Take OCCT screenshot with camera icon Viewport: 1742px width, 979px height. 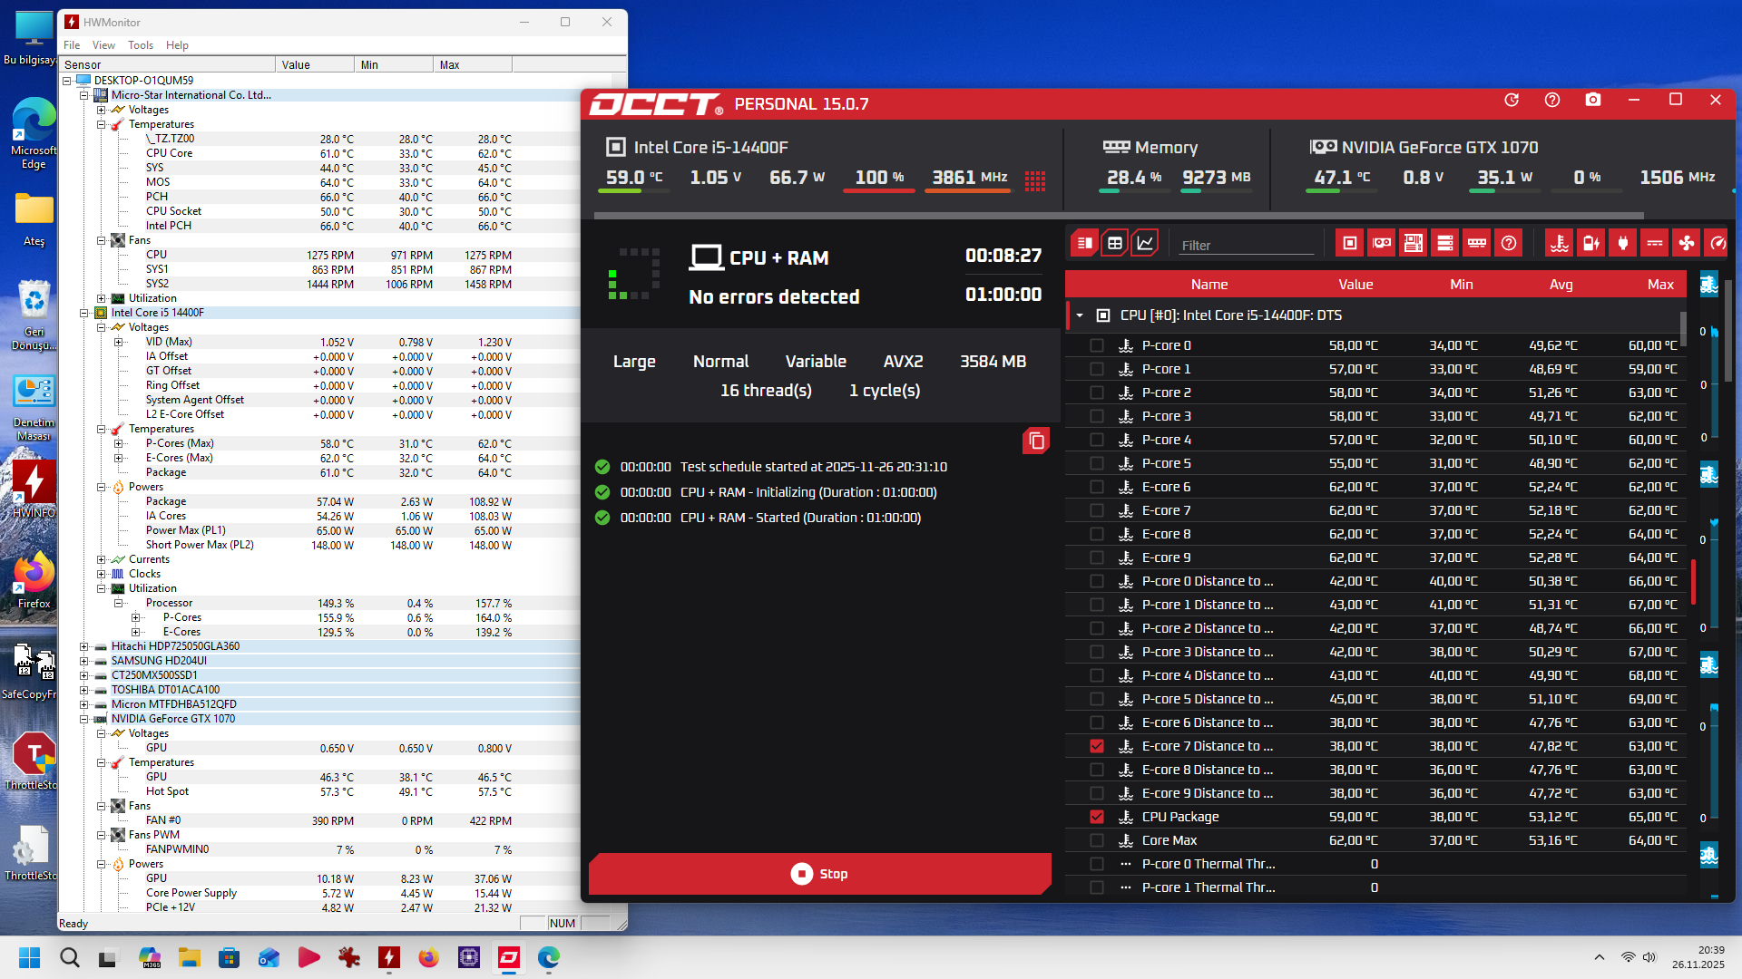[1593, 100]
